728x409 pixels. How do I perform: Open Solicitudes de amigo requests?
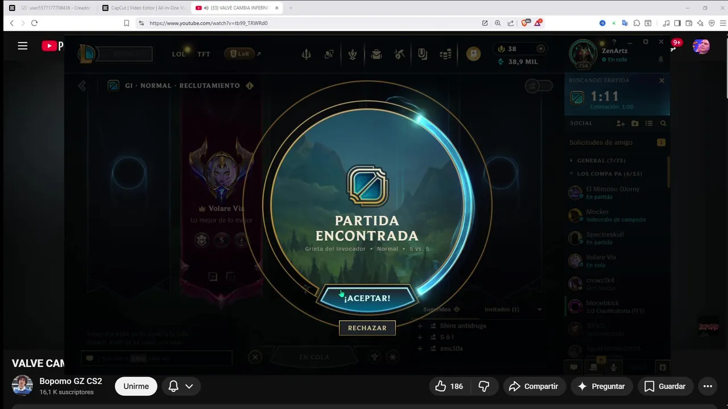[617, 143]
